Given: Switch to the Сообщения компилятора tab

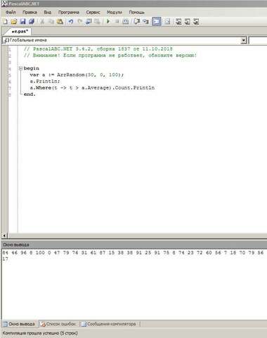Looking at the screenshot, I should point(109,324).
